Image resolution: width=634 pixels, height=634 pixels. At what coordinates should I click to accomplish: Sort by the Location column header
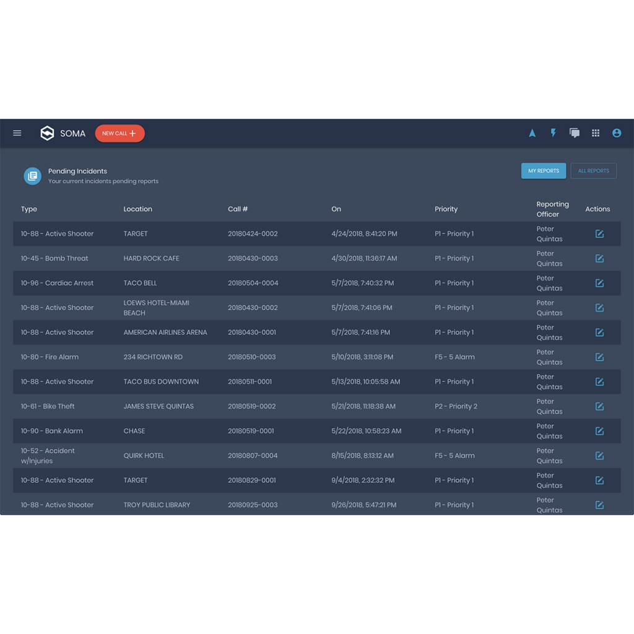138,209
